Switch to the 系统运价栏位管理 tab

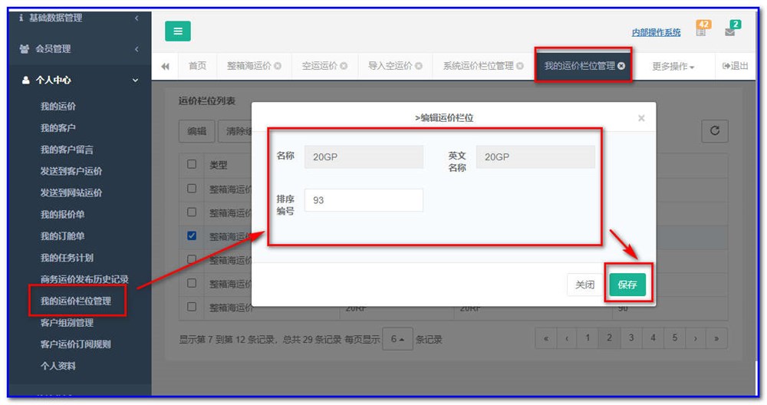pyautogui.click(x=479, y=66)
